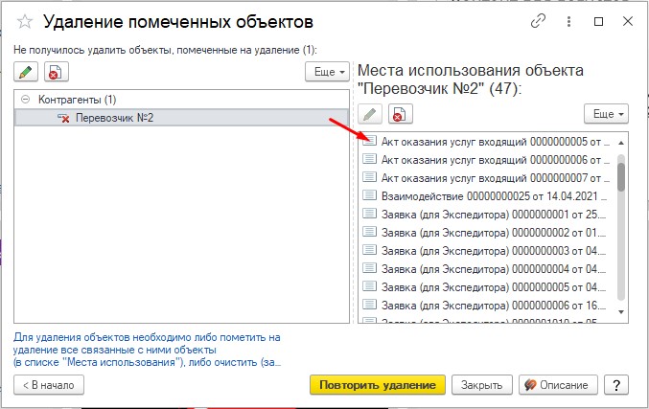Select Заявка (для Экспедитора) 0000000004

pyautogui.click(x=487, y=269)
